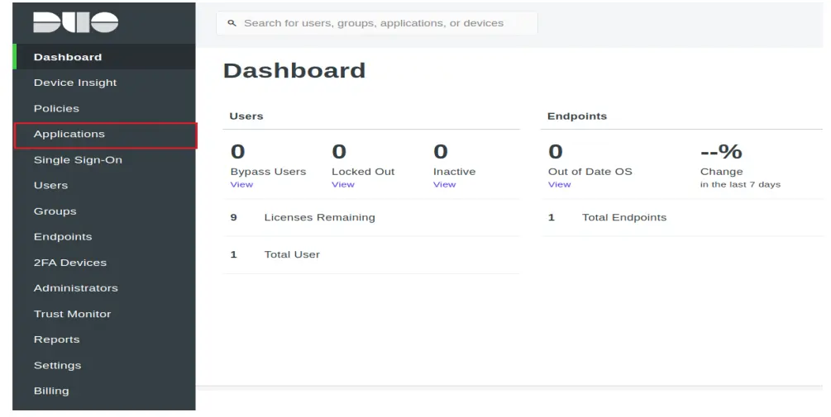This screenshot has width=831, height=417.
Task: Open 2FA Devices
Action: coord(104,263)
